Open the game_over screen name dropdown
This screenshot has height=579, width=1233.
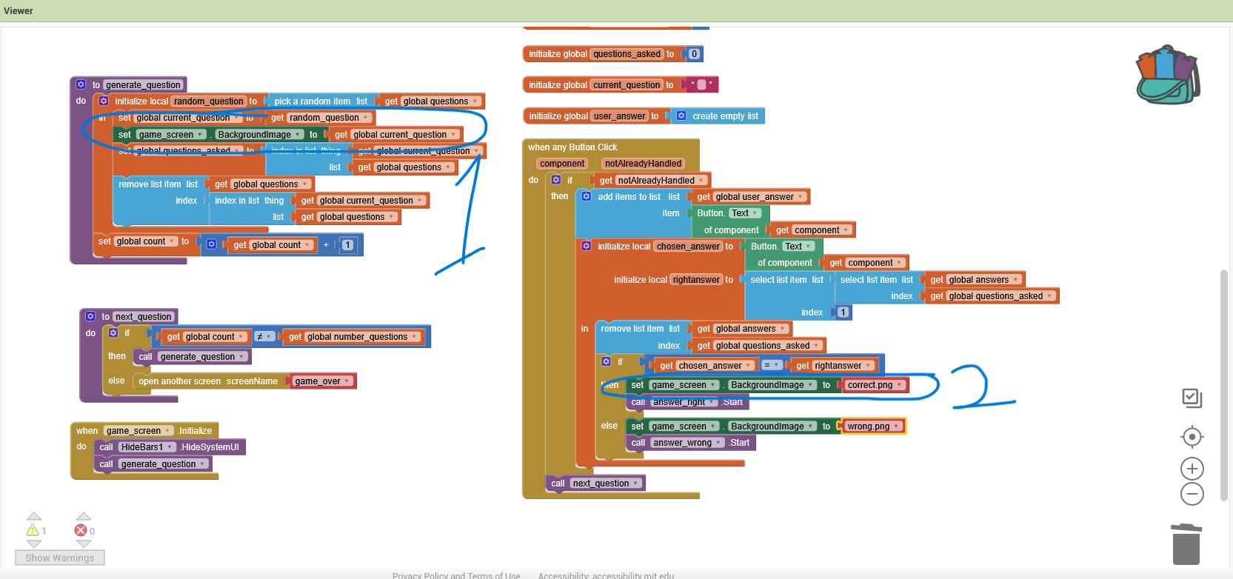[x=347, y=381]
